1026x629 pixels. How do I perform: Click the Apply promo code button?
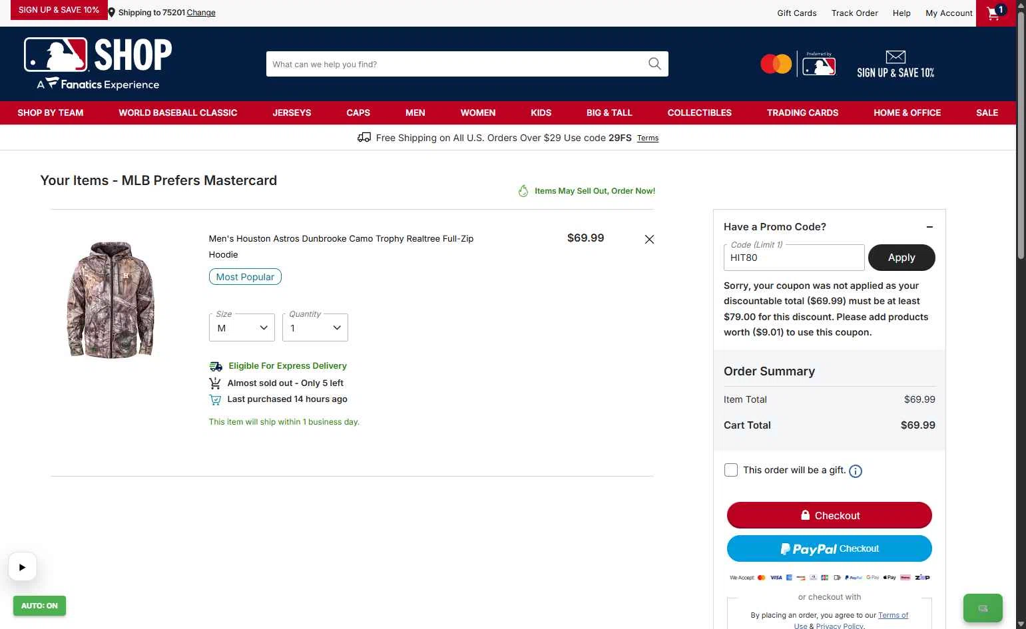901,258
